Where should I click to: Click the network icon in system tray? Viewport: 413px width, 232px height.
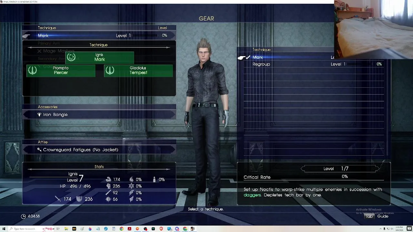[x=388, y=229]
